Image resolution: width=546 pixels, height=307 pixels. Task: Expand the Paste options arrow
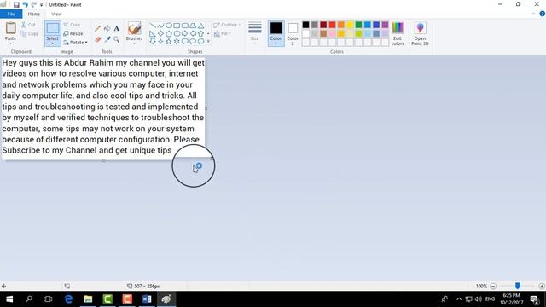click(10, 43)
